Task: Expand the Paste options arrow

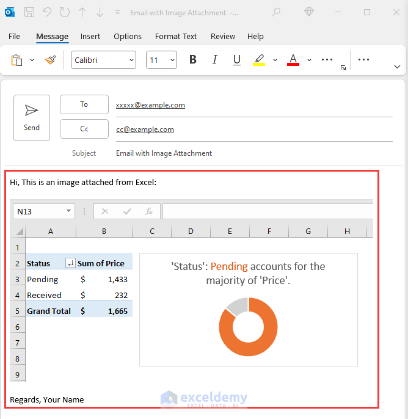Action: coord(32,60)
